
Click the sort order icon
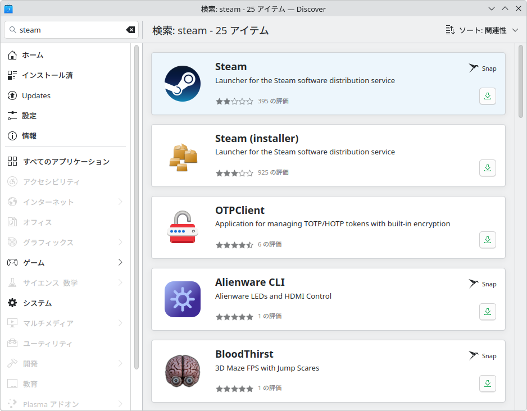coord(450,30)
